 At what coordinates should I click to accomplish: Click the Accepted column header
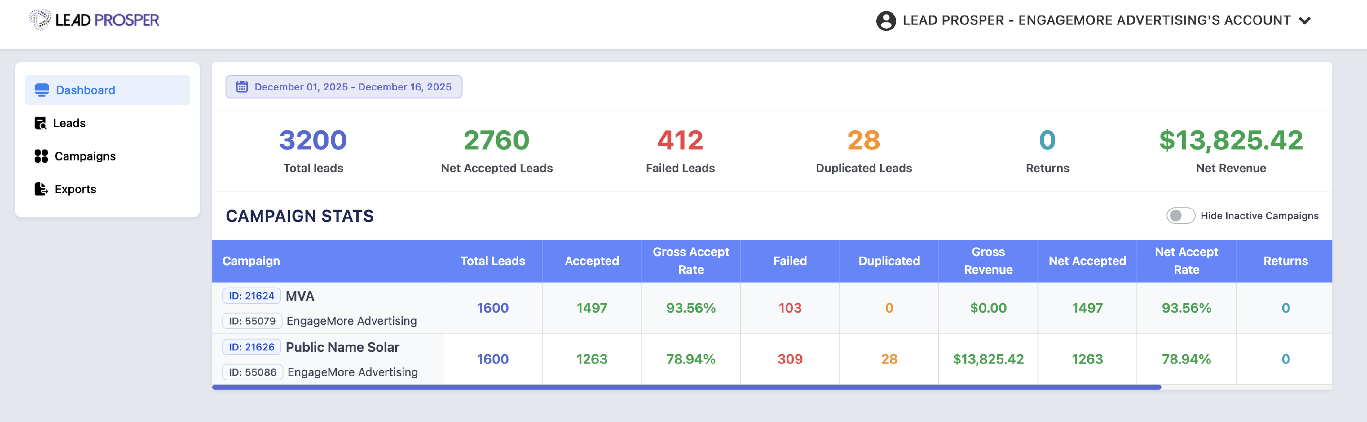coord(592,261)
